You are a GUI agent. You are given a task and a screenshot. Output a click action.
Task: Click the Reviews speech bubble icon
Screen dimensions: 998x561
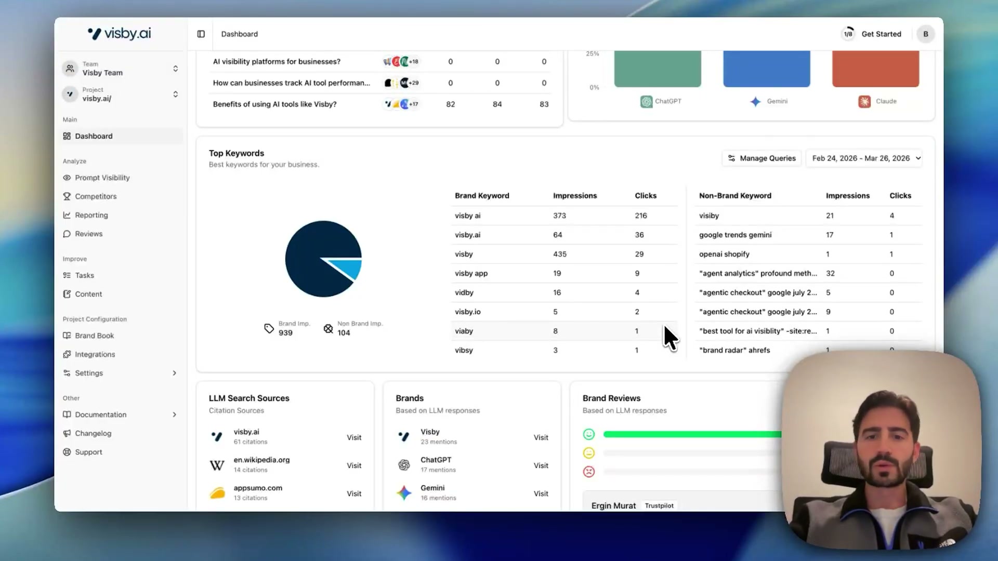[x=67, y=234]
